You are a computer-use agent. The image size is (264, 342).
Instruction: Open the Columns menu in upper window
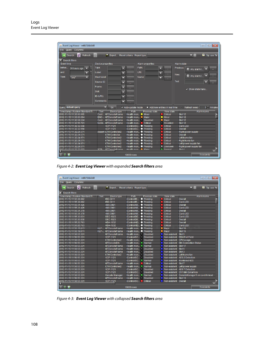[79, 50]
